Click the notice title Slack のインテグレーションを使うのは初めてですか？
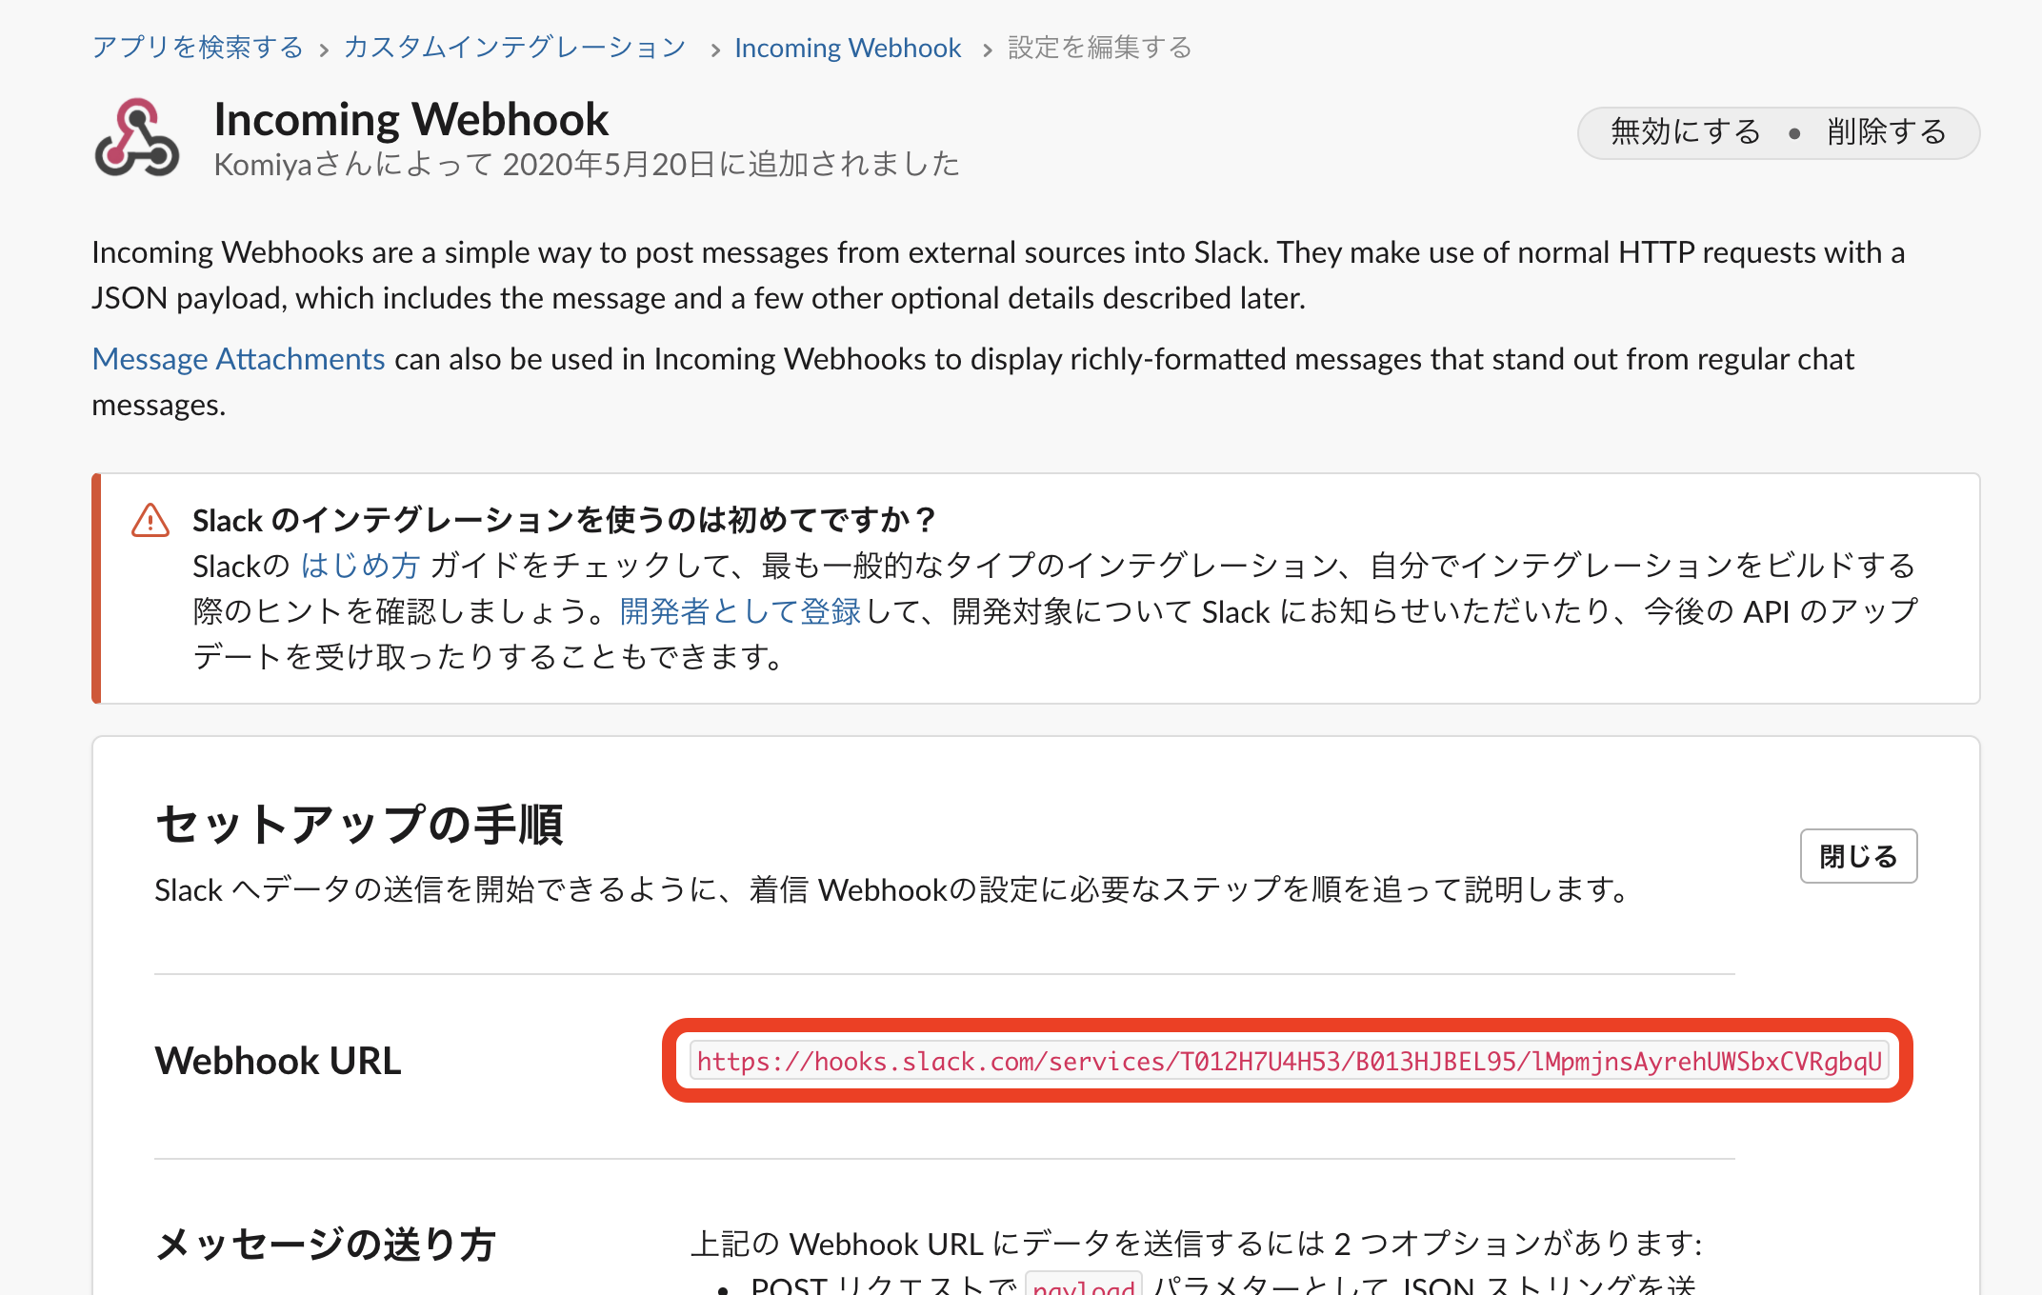Screen dimensions: 2042x1295 tap(564, 520)
